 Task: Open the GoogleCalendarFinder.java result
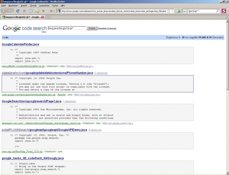pyautogui.click(x=20, y=44)
